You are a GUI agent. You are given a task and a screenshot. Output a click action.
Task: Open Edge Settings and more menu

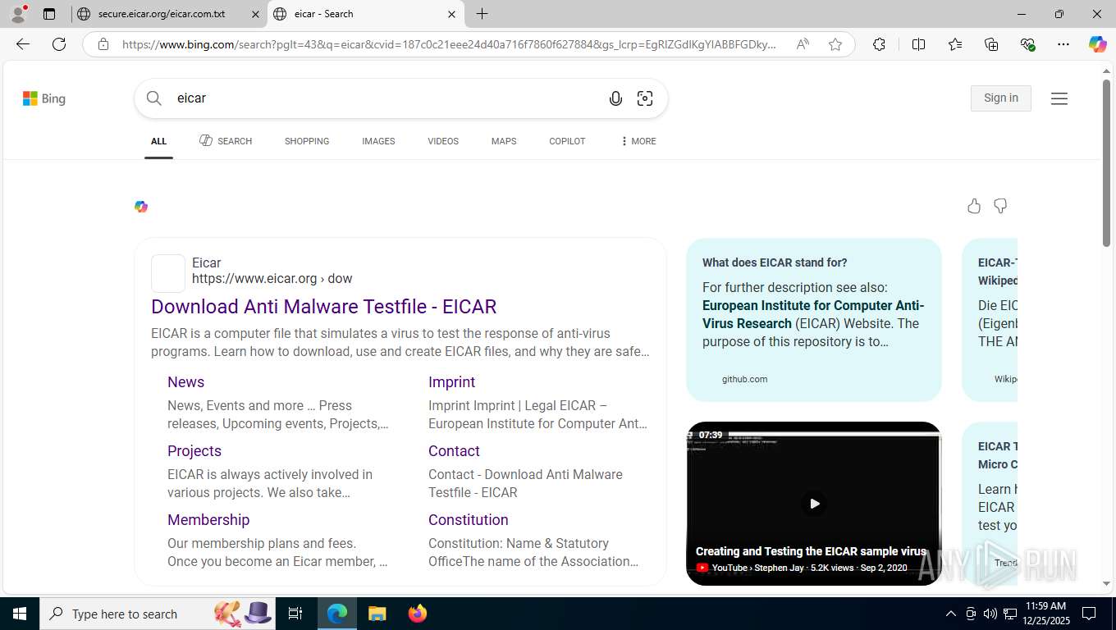(x=1063, y=44)
